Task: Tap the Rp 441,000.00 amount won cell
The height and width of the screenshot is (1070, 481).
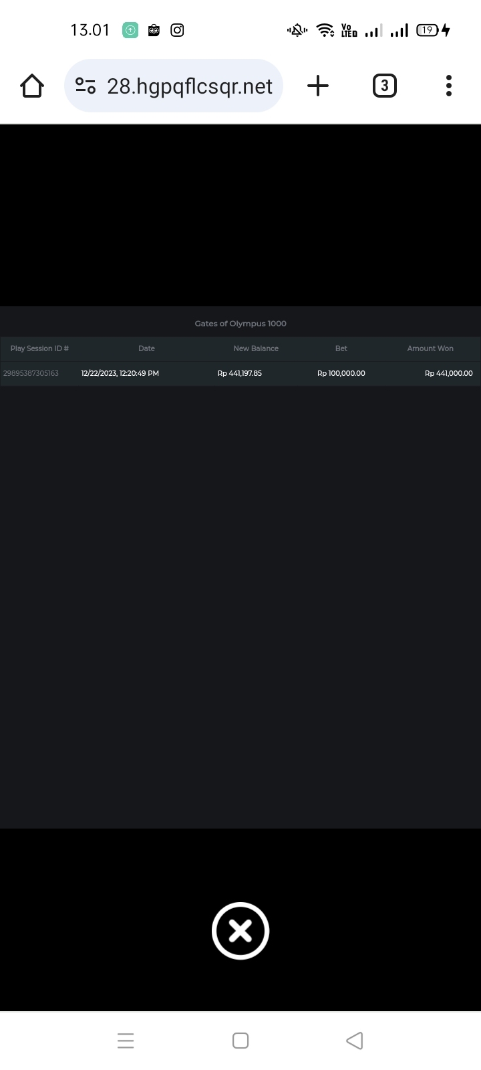Action: tap(448, 373)
